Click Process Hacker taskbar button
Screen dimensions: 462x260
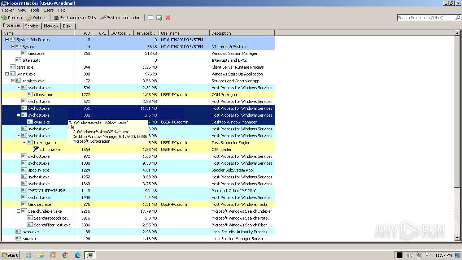[90, 255]
